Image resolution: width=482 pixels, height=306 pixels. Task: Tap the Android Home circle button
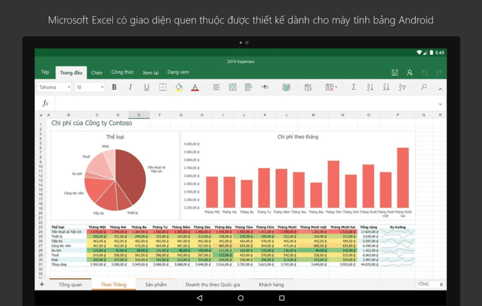[x=240, y=298]
